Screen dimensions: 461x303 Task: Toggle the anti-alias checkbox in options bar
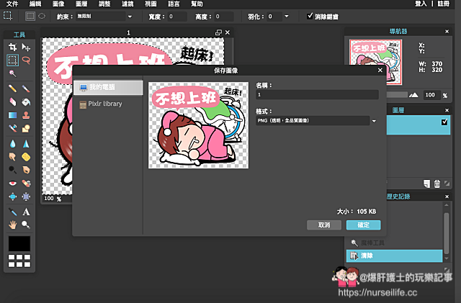point(310,16)
